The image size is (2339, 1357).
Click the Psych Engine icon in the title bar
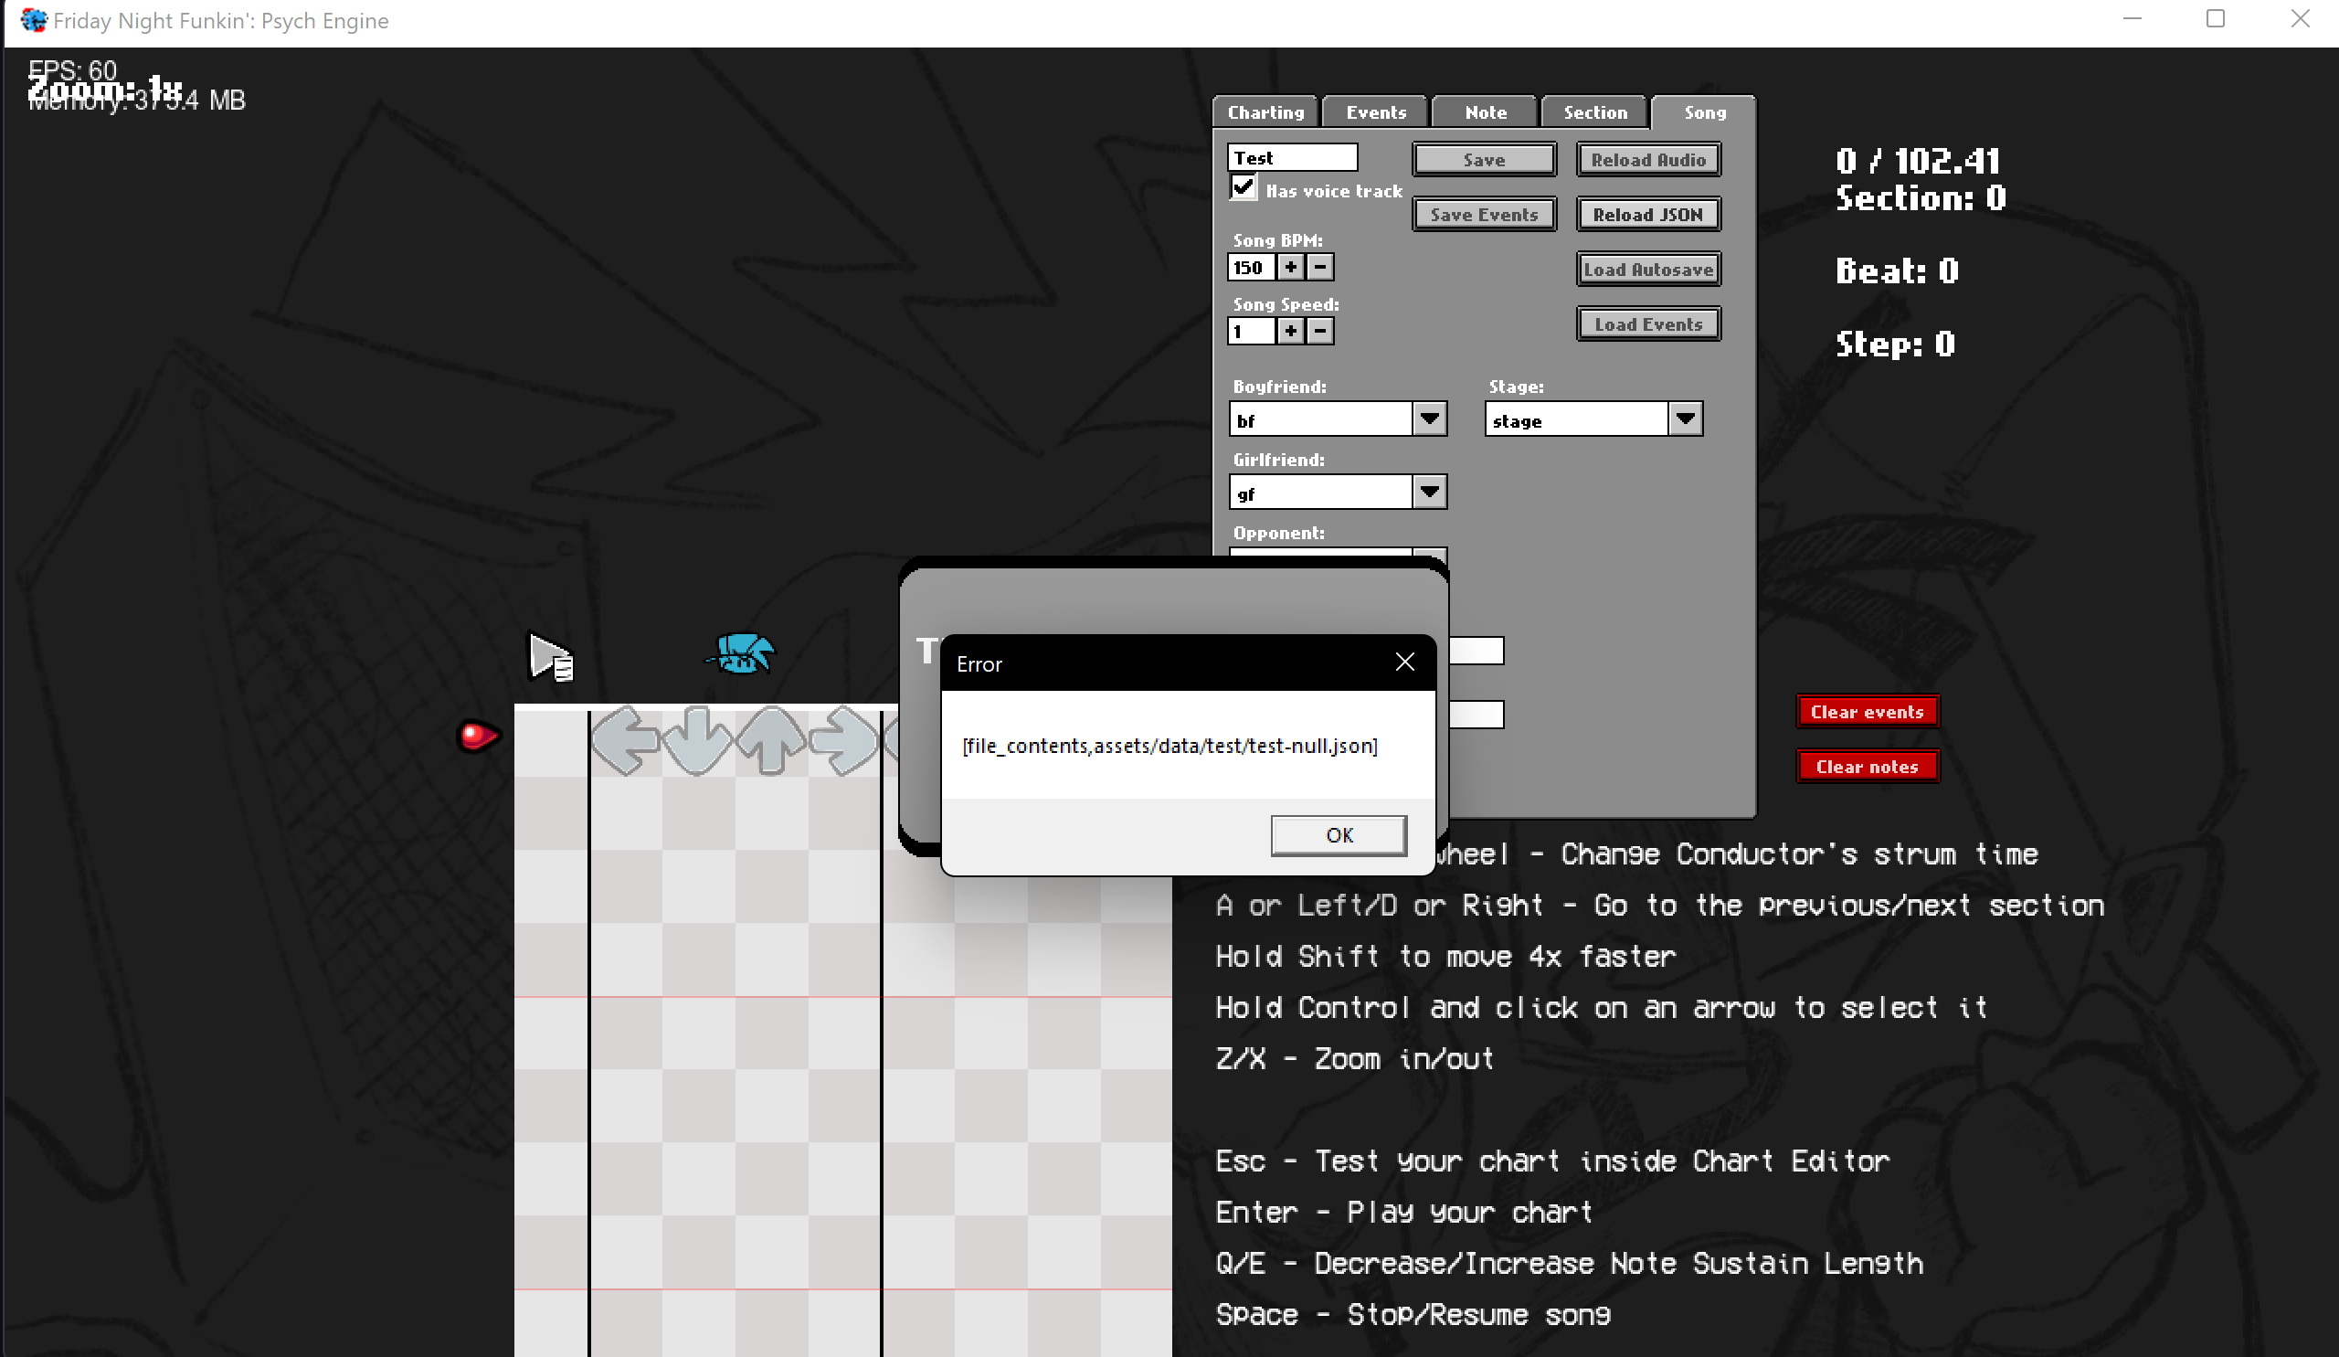(x=34, y=19)
